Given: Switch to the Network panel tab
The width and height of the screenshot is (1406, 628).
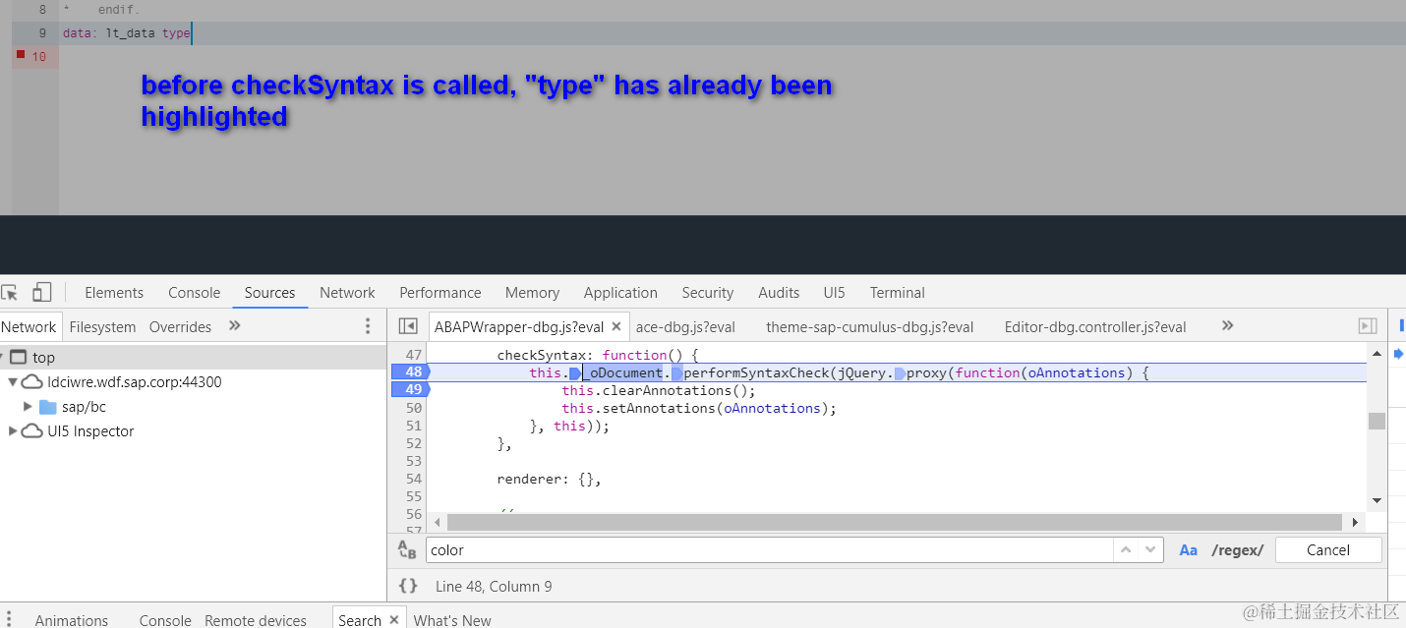Looking at the screenshot, I should click(347, 293).
